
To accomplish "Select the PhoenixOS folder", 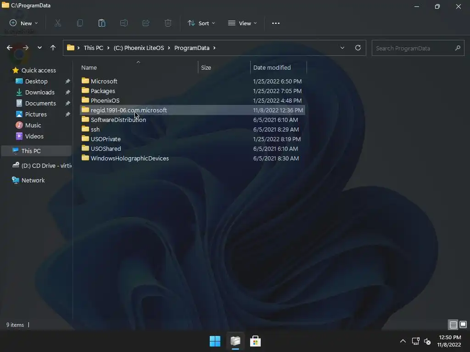I will [192, 100].
